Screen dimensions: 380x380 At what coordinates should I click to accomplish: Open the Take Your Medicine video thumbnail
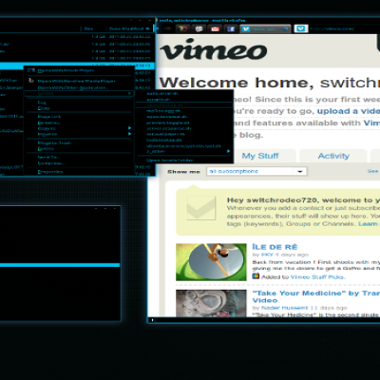(x=211, y=303)
